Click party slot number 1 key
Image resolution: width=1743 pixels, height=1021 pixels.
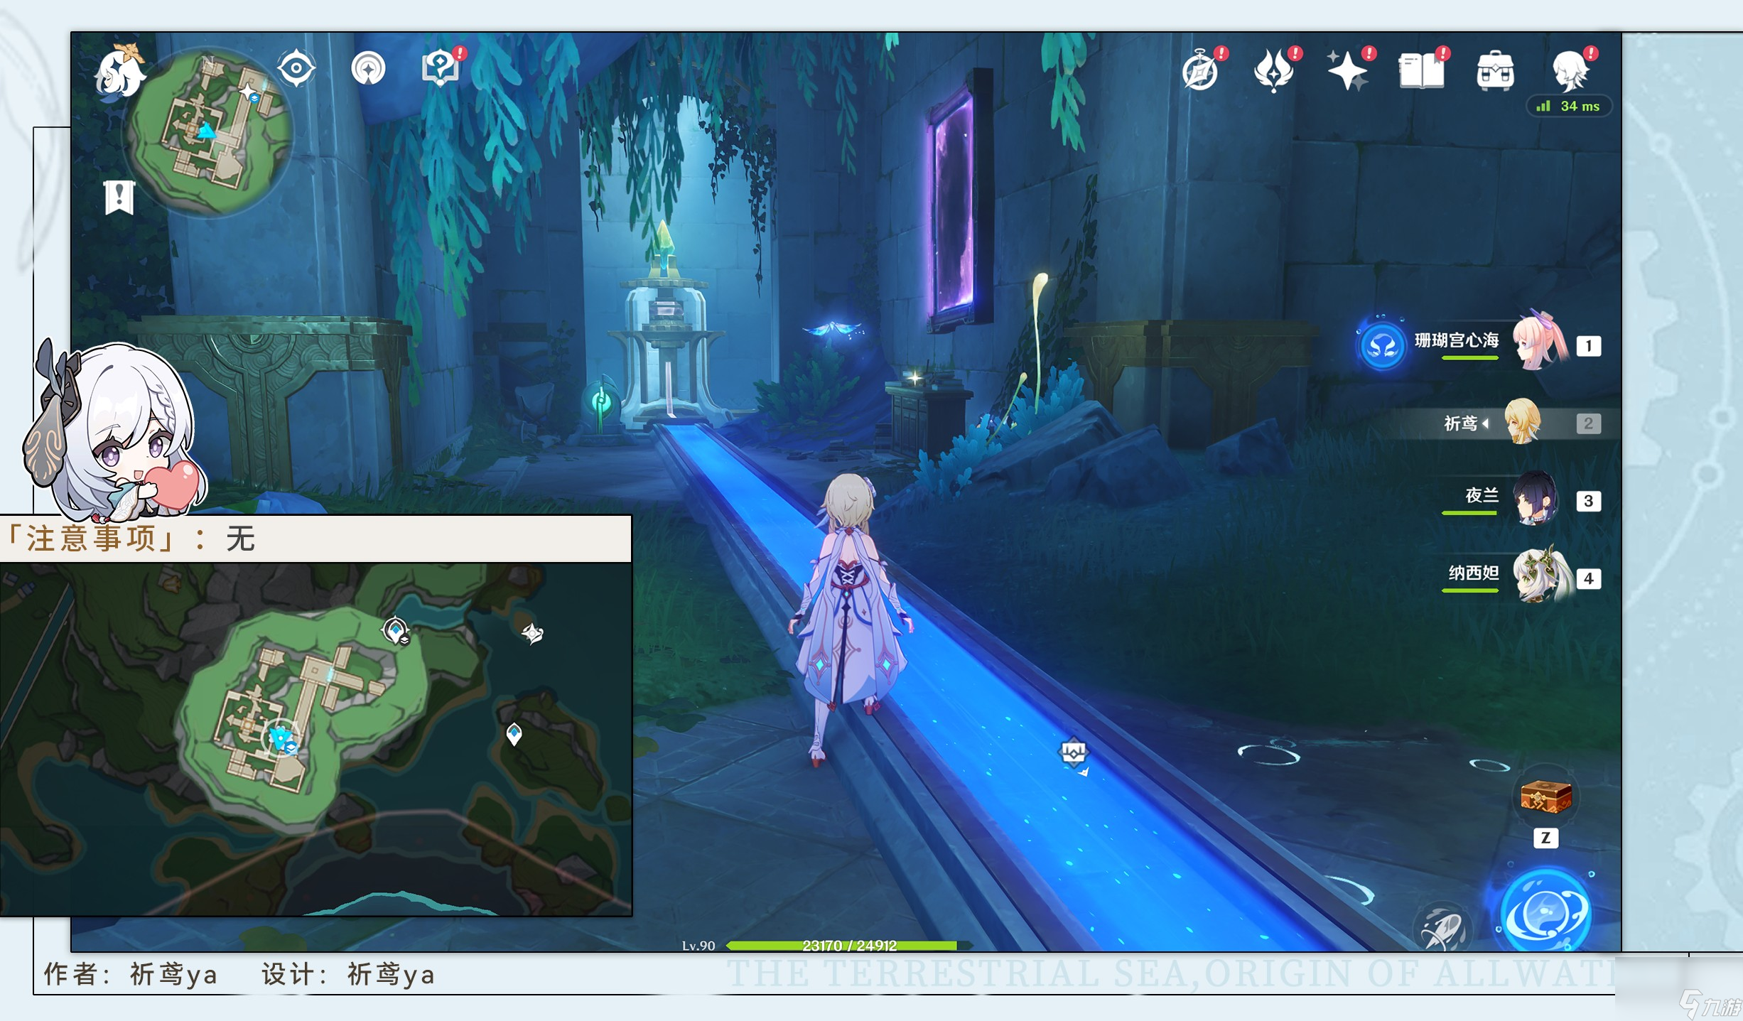pos(1589,346)
